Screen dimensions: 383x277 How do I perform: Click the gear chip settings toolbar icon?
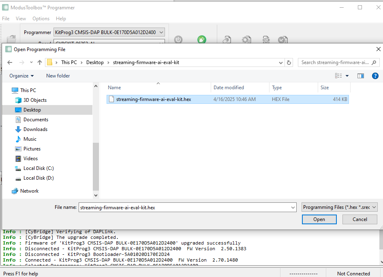tap(246, 39)
